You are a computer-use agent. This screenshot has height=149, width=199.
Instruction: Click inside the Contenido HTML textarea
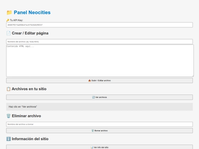[x=100, y=61]
